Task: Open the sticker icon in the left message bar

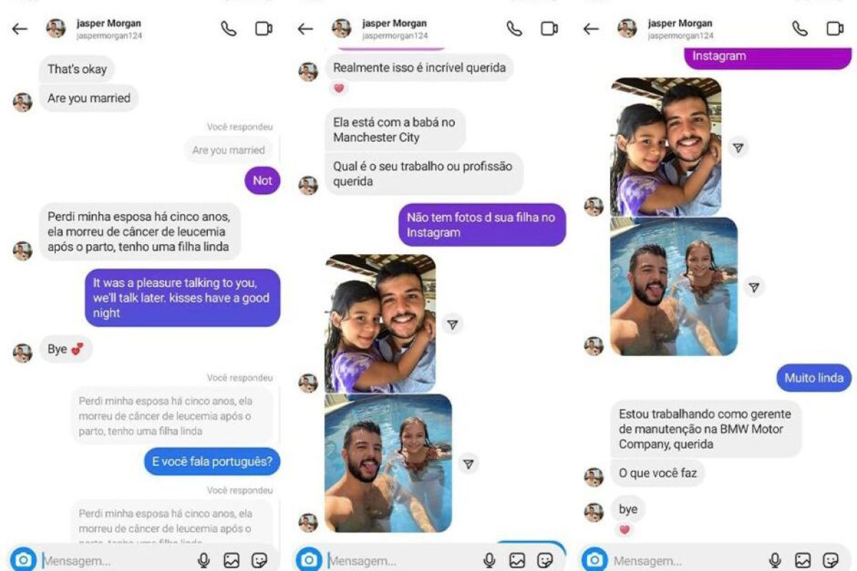Action: (x=259, y=560)
